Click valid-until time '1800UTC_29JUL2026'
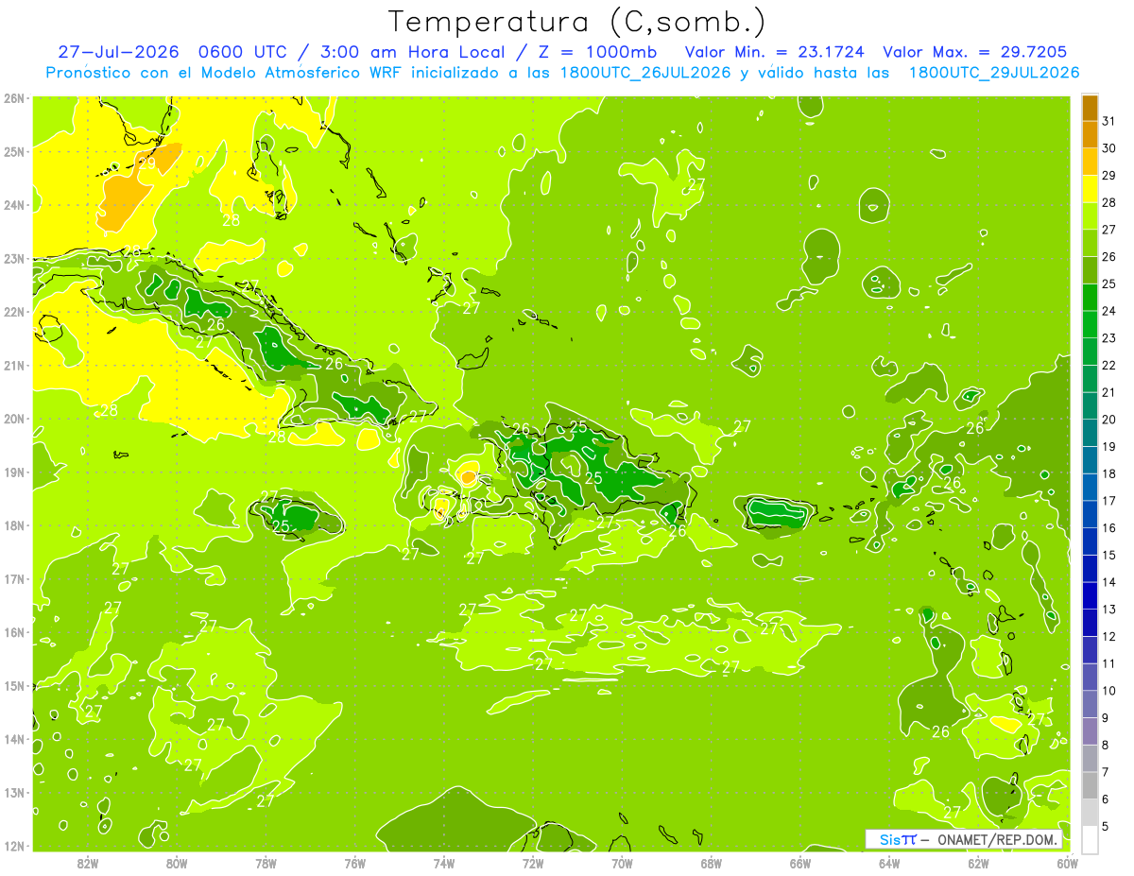Screen dimensions: 1134x876 coord(994,73)
